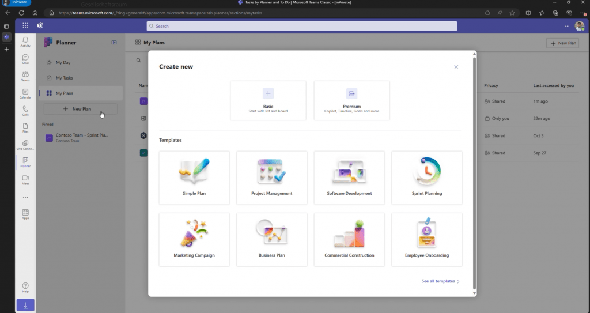Open Help in the Teams sidebar
Image resolution: width=590 pixels, height=313 pixels.
coord(25,288)
